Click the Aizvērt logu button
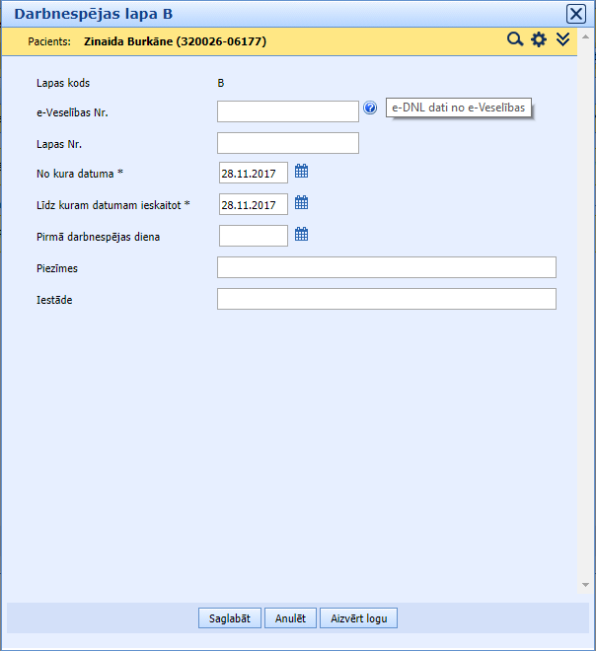The height and width of the screenshot is (651, 596). tap(358, 618)
